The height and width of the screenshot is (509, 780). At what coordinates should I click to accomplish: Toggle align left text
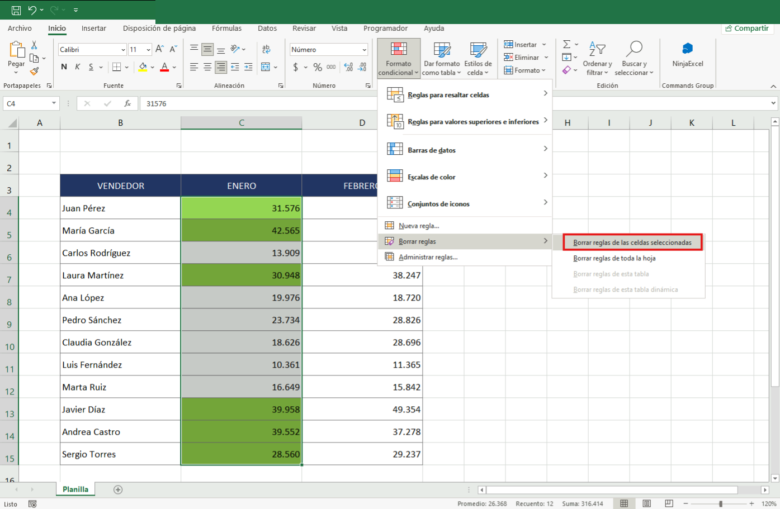[x=194, y=67]
